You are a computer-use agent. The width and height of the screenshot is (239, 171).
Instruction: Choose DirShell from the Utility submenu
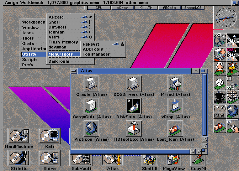[x=70, y=27]
